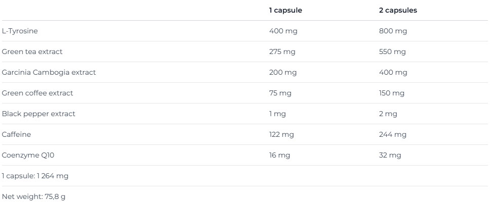Click the '1 capsule' column header
490x204 pixels.
click(x=285, y=10)
